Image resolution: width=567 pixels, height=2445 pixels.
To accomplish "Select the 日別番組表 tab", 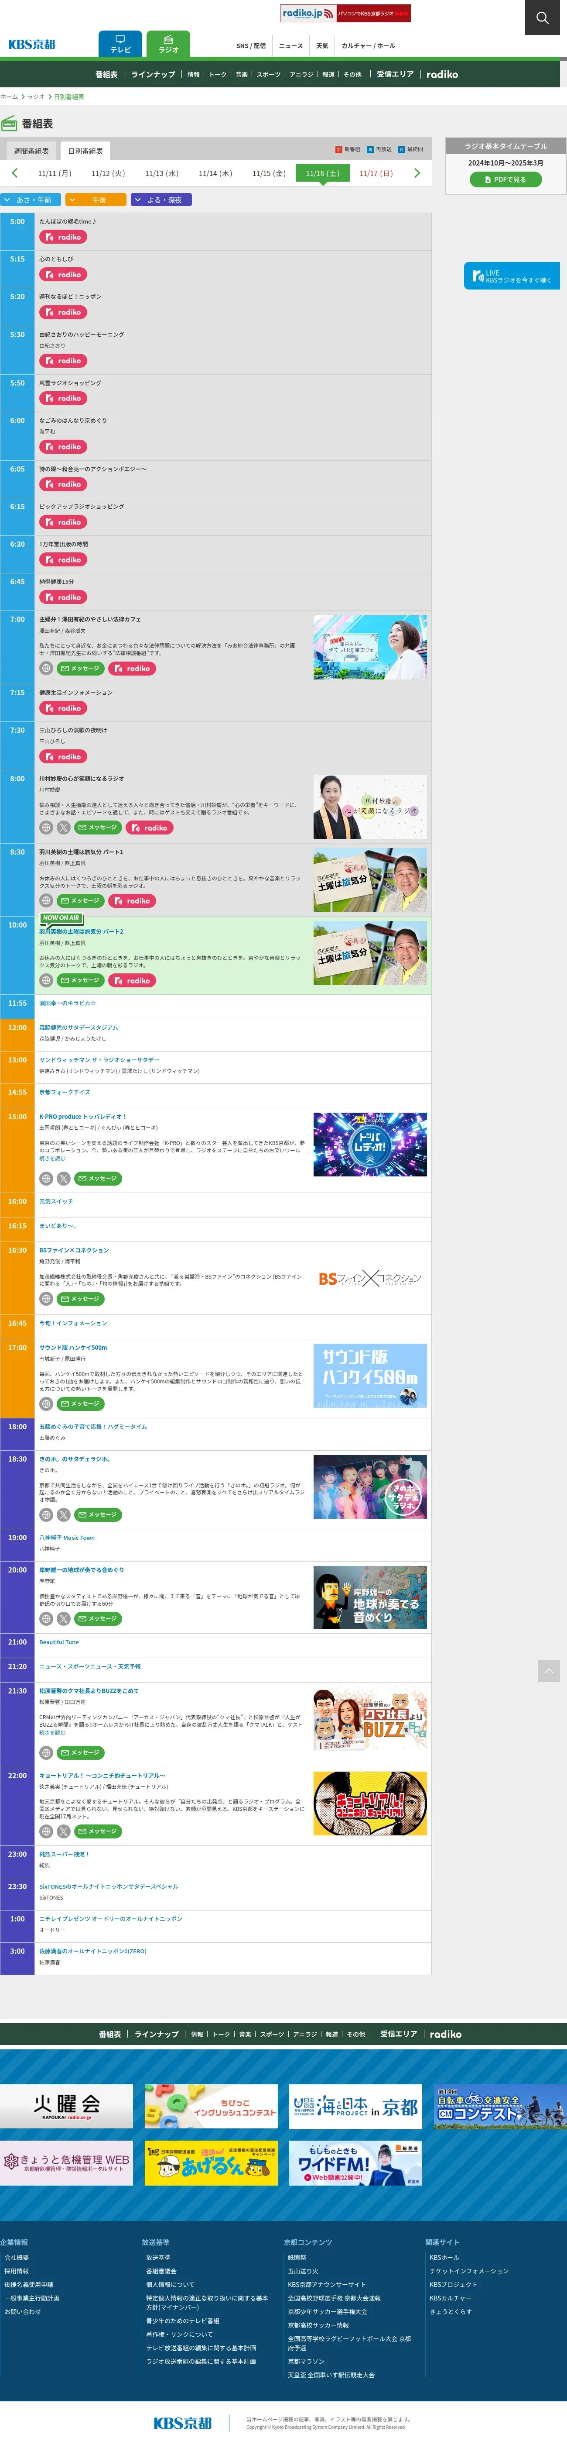I will tap(85, 151).
